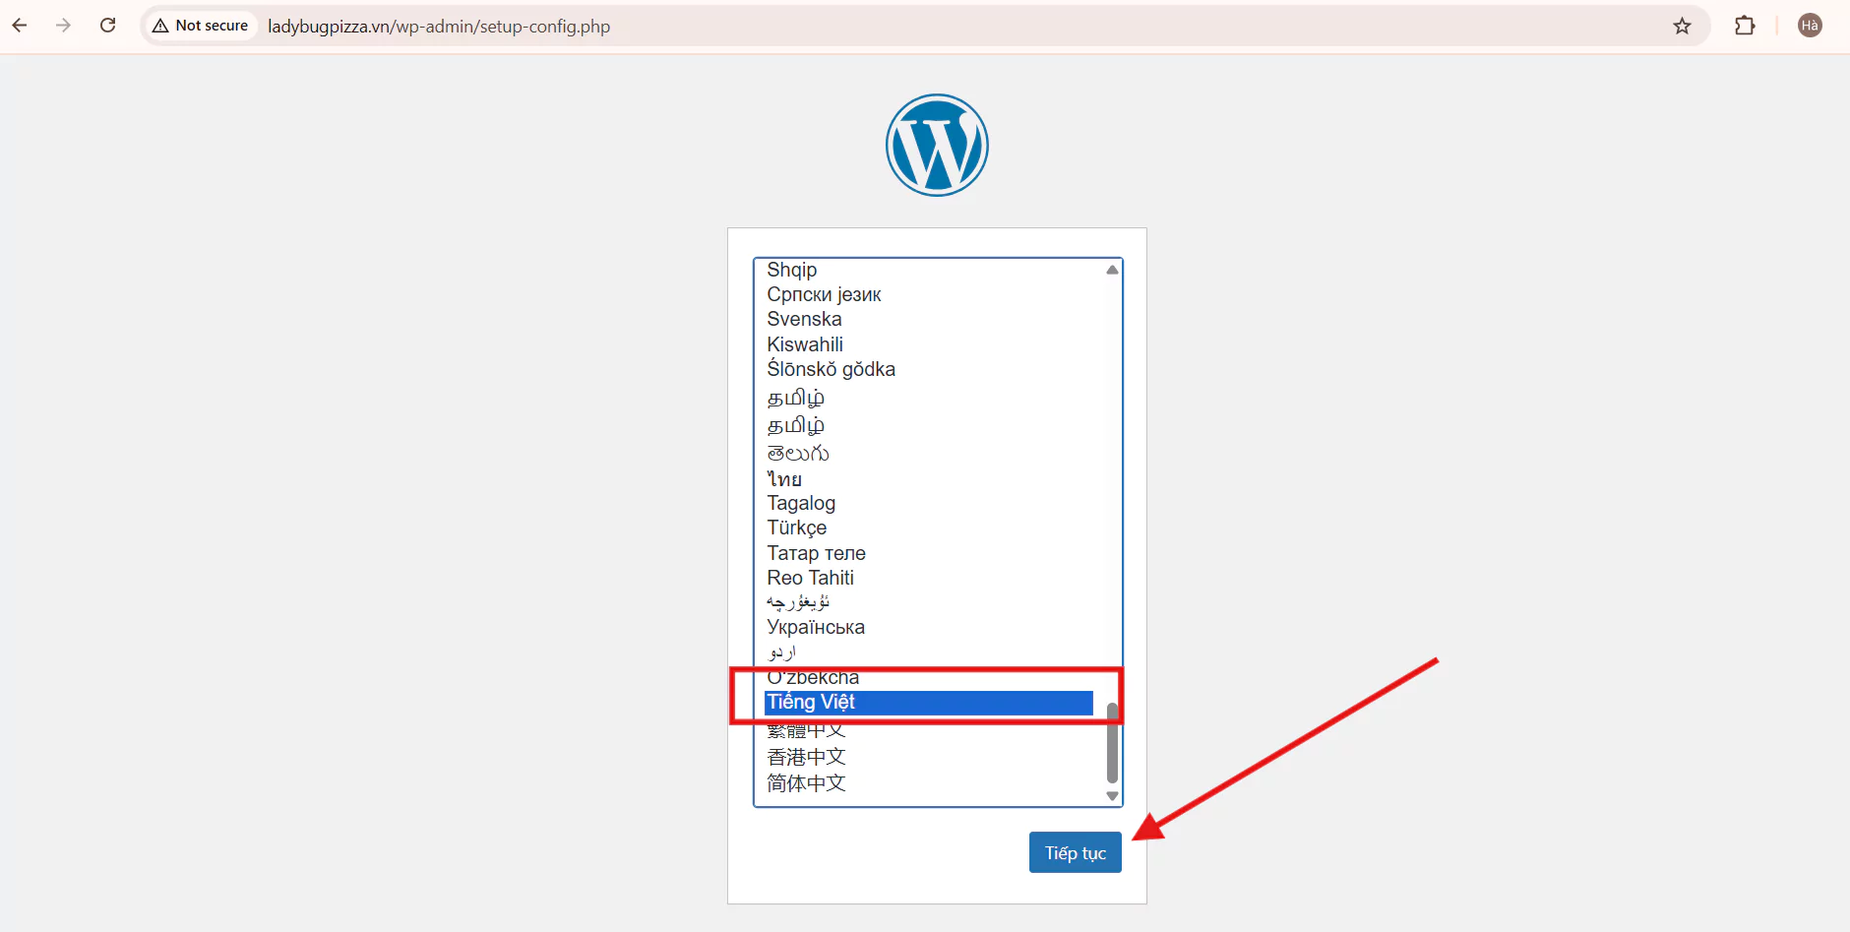
Task: Select Tagalog language
Action: pyautogui.click(x=929, y=503)
